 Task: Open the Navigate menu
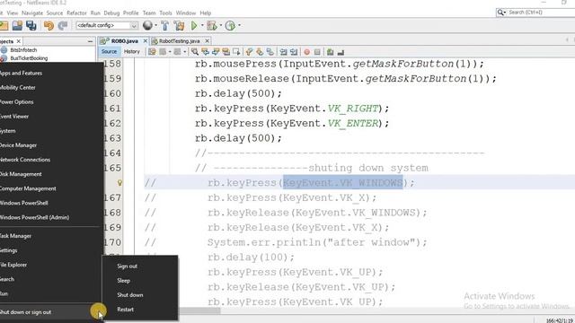[32, 13]
